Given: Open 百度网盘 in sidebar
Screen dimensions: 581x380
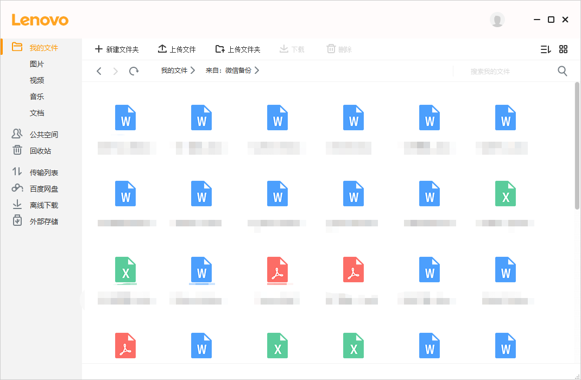Looking at the screenshot, I should [43, 189].
